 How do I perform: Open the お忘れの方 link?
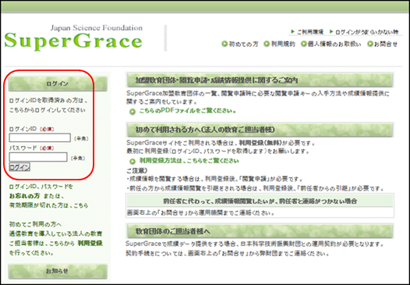point(24,196)
